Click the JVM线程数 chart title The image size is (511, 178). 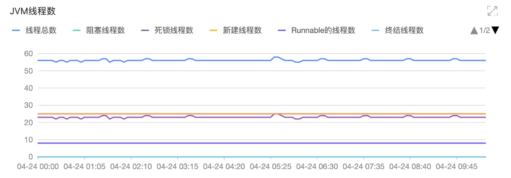pyautogui.click(x=33, y=11)
